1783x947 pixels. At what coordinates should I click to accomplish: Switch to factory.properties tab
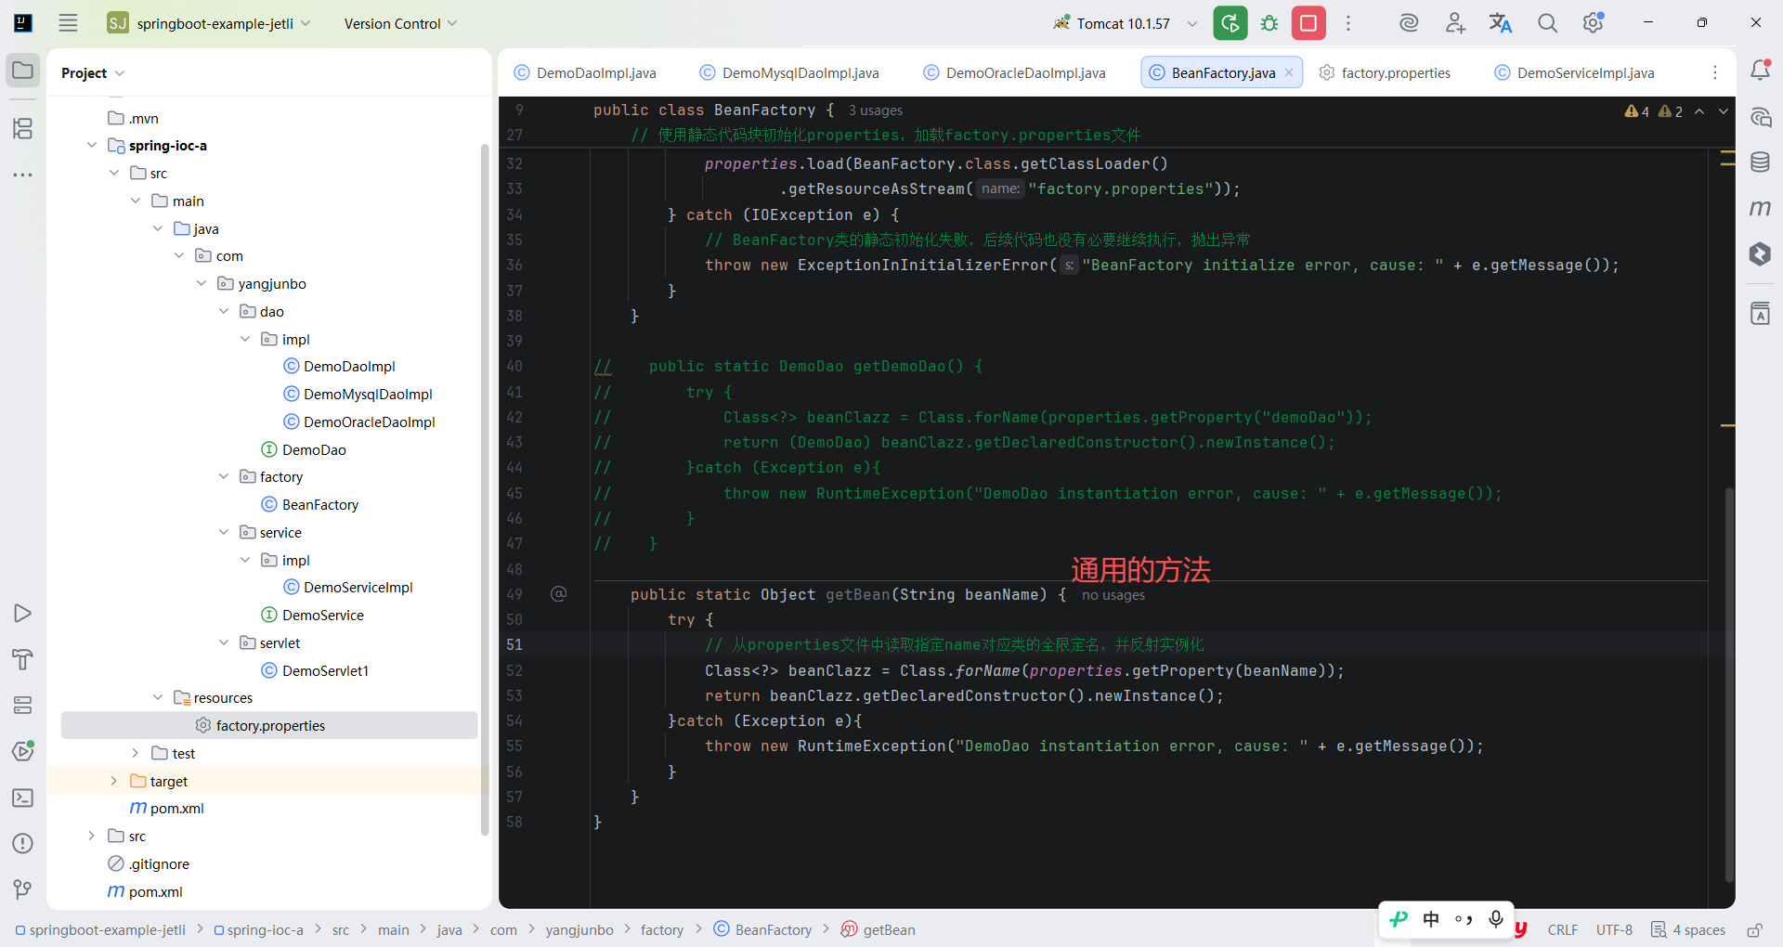[x=1386, y=73]
